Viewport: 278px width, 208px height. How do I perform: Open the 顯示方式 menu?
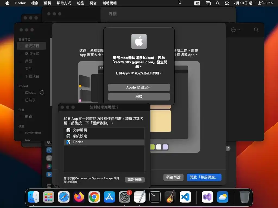point(64,3)
